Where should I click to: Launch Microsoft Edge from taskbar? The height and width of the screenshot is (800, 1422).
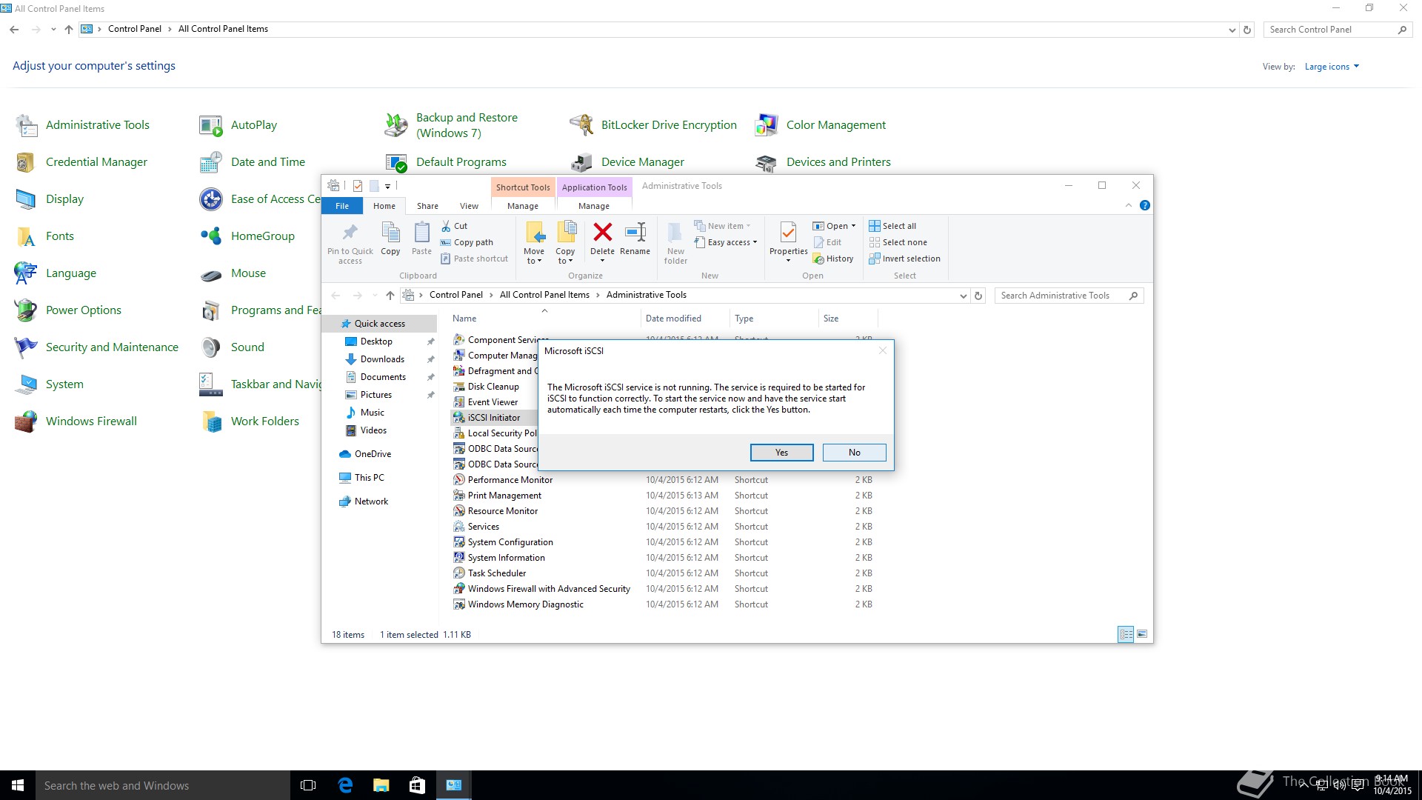coord(345,785)
